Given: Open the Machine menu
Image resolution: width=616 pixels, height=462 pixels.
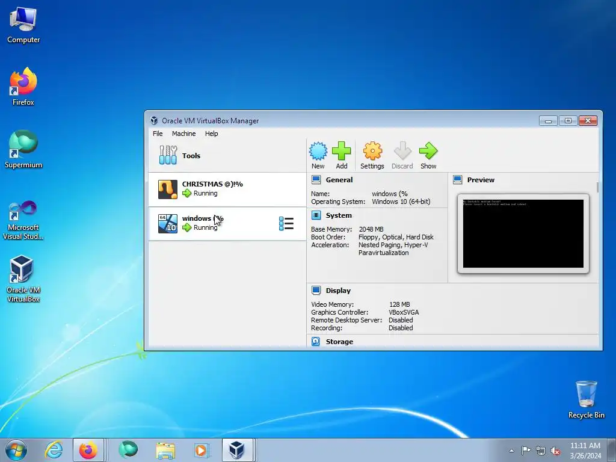Looking at the screenshot, I should pyautogui.click(x=183, y=134).
